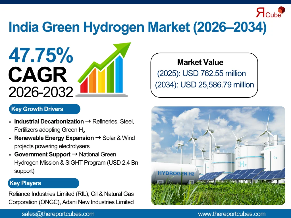Image resolution: width=291 pixels, height=218 pixels.
Task: Select the 2034 USD 25,586.79 million value
Action: pyautogui.click(x=204, y=85)
